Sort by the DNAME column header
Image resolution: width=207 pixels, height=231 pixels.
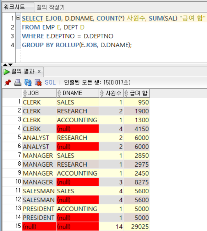pos(78,93)
